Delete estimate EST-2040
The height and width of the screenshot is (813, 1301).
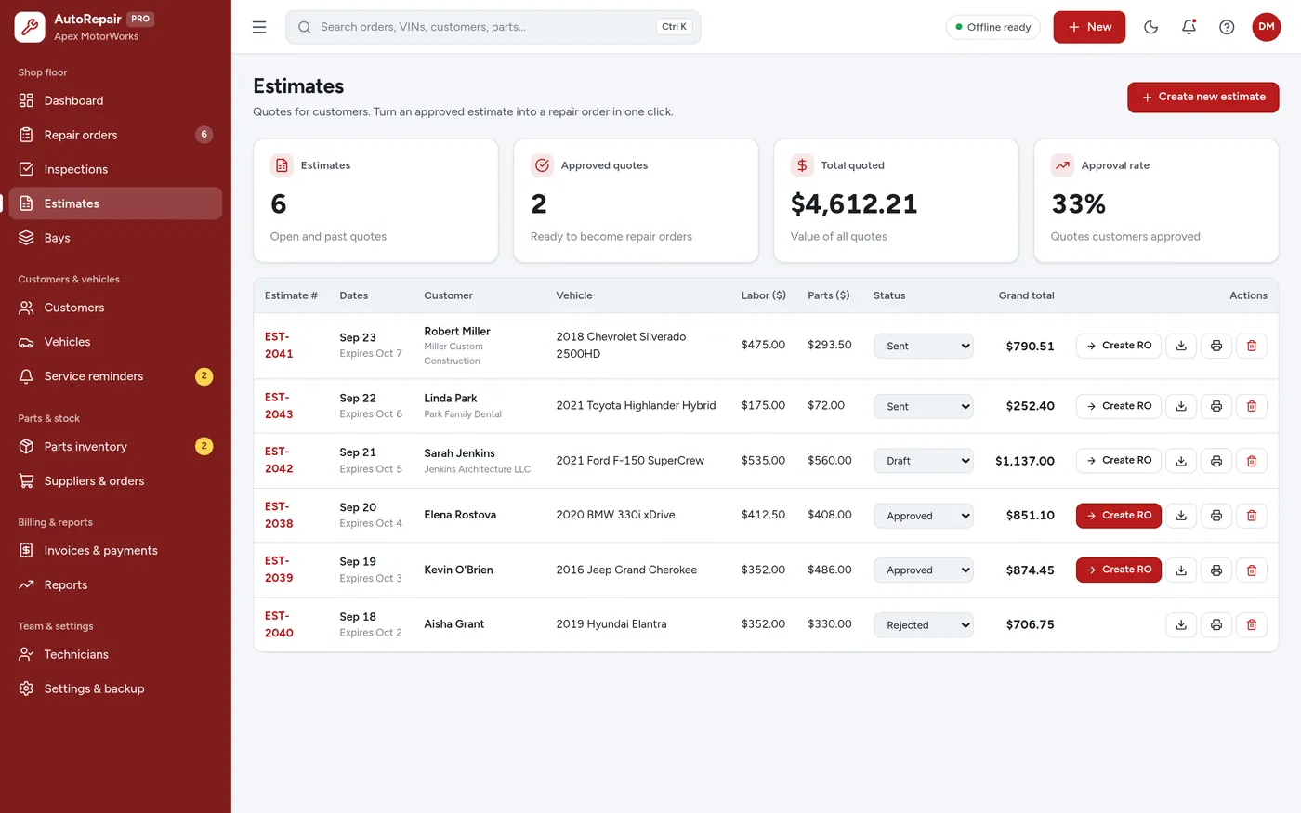click(1252, 624)
